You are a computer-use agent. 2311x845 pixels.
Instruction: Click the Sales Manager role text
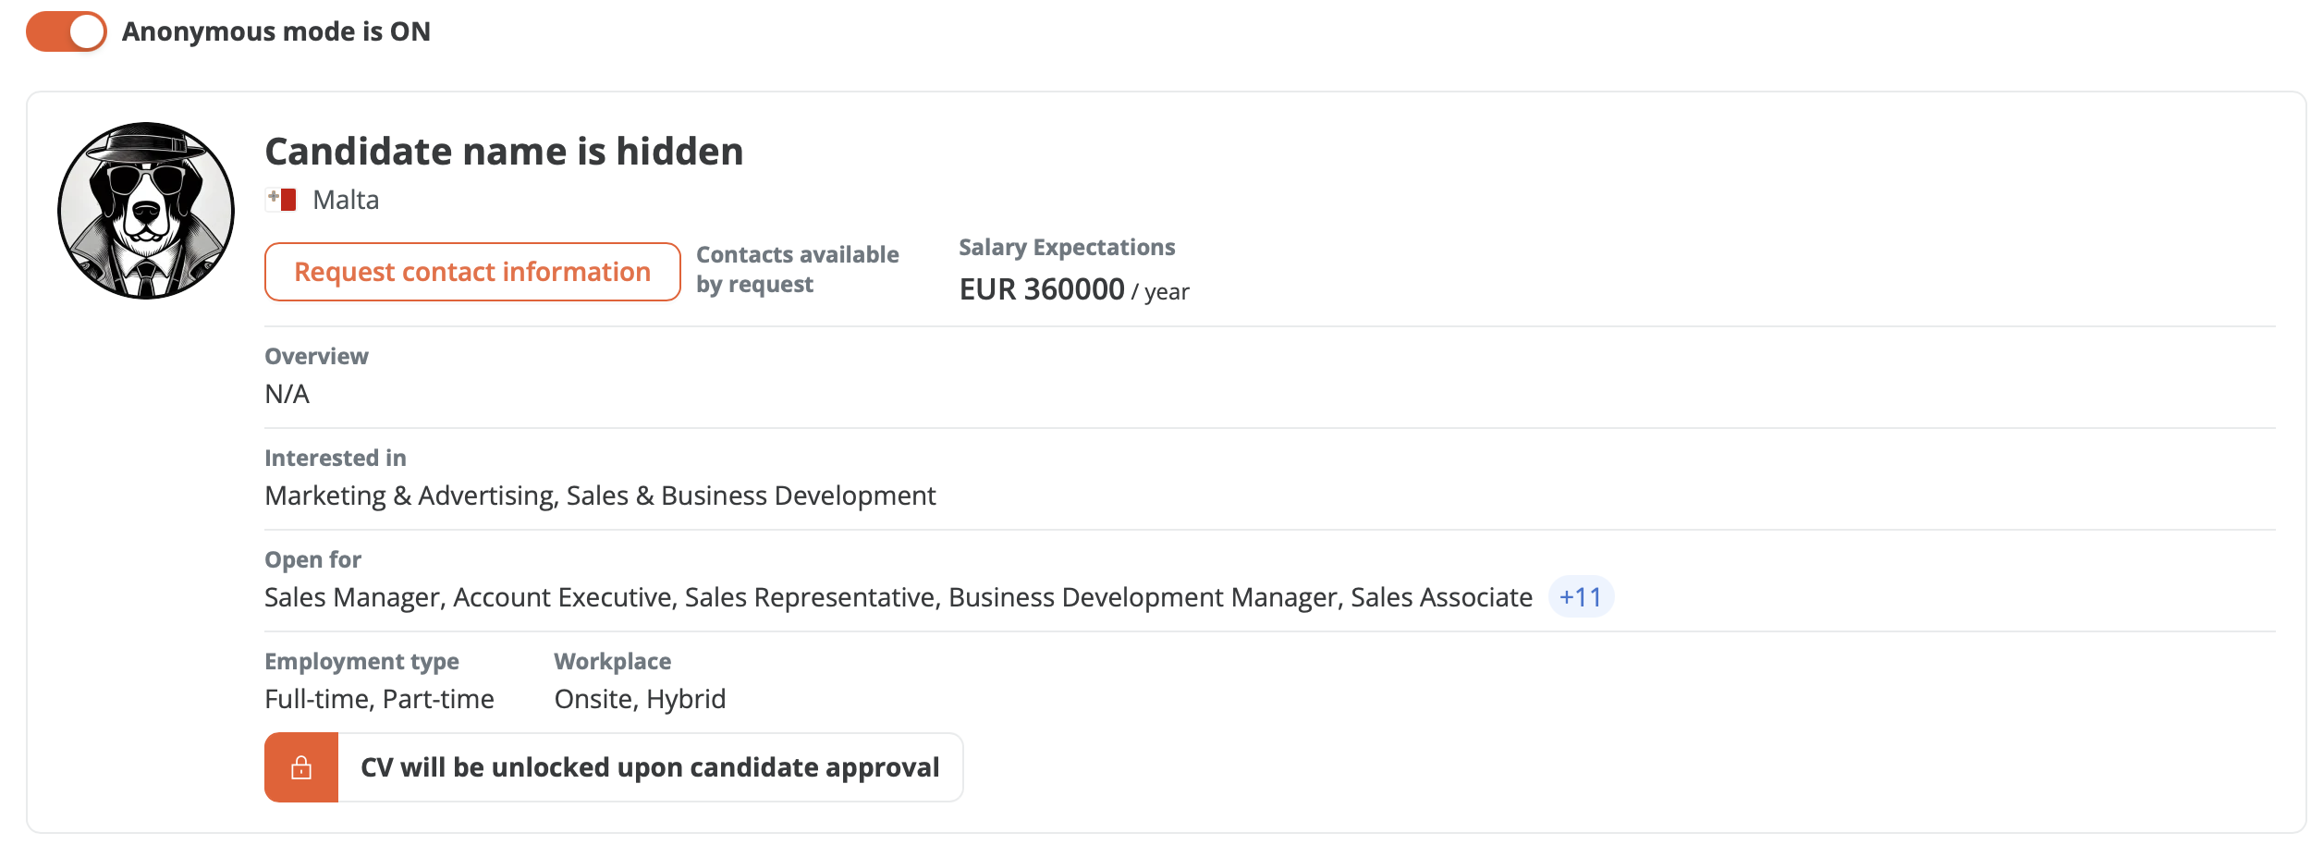click(355, 597)
